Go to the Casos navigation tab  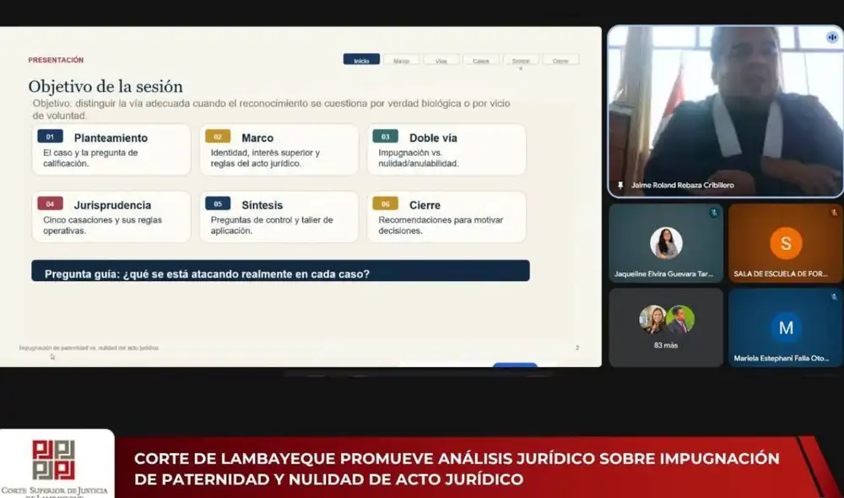[x=481, y=60]
